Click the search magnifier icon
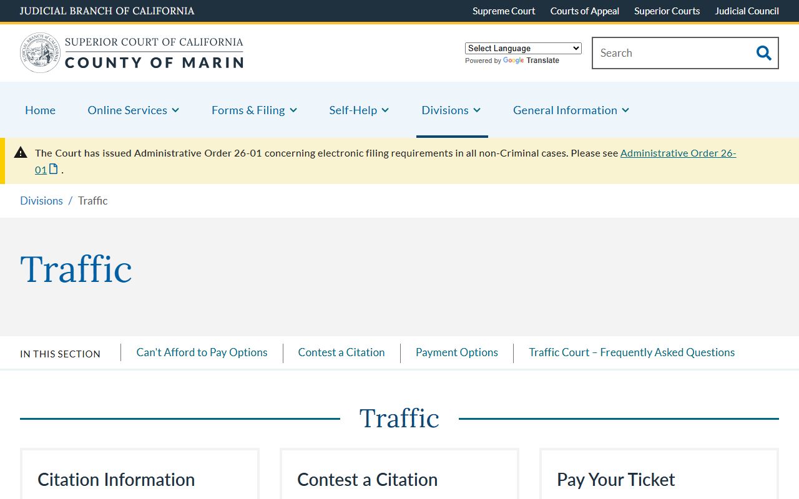 tap(763, 53)
